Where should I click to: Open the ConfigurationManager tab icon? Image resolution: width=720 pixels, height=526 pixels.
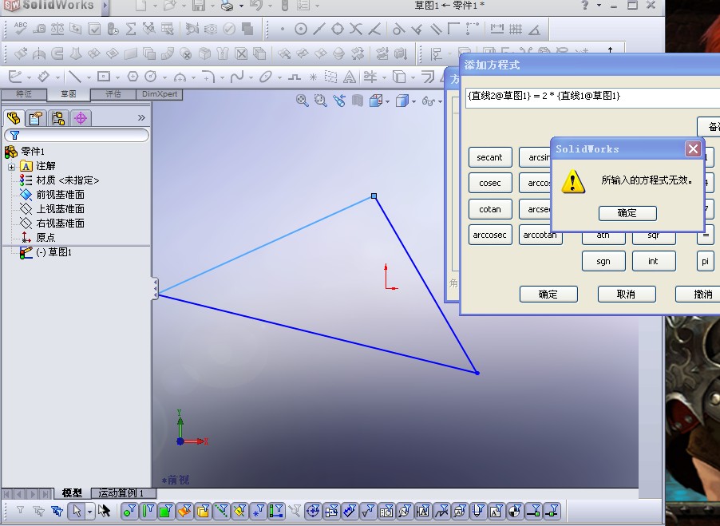[x=57, y=117]
